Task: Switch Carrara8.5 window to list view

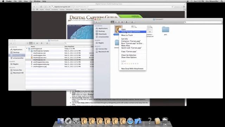Action: [116, 22]
